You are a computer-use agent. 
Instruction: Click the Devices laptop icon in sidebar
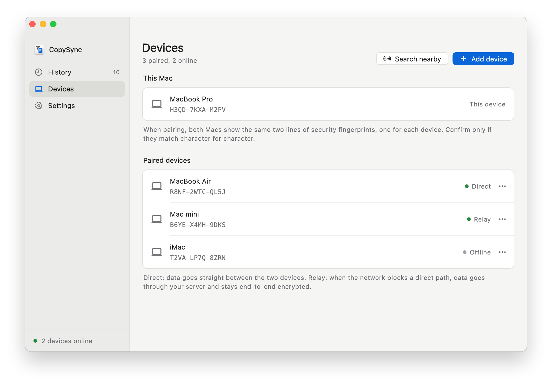[x=39, y=89]
